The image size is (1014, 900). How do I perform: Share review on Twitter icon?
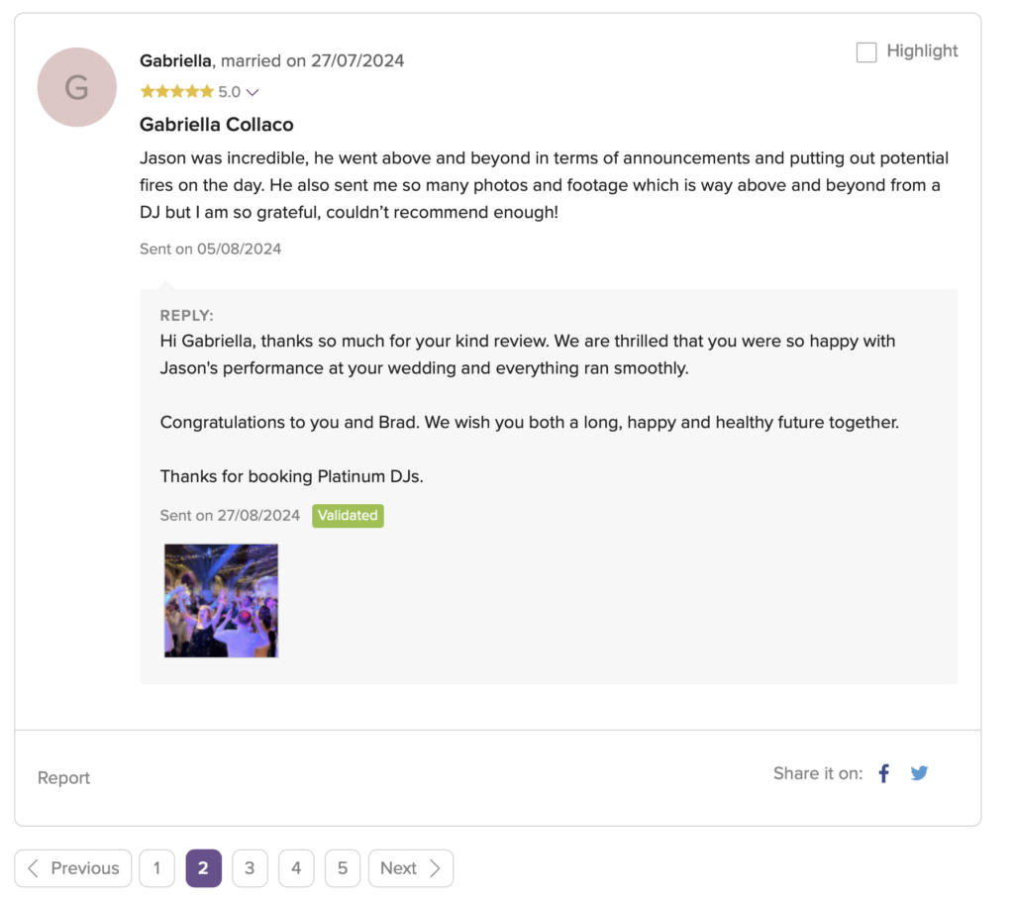[919, 773]
